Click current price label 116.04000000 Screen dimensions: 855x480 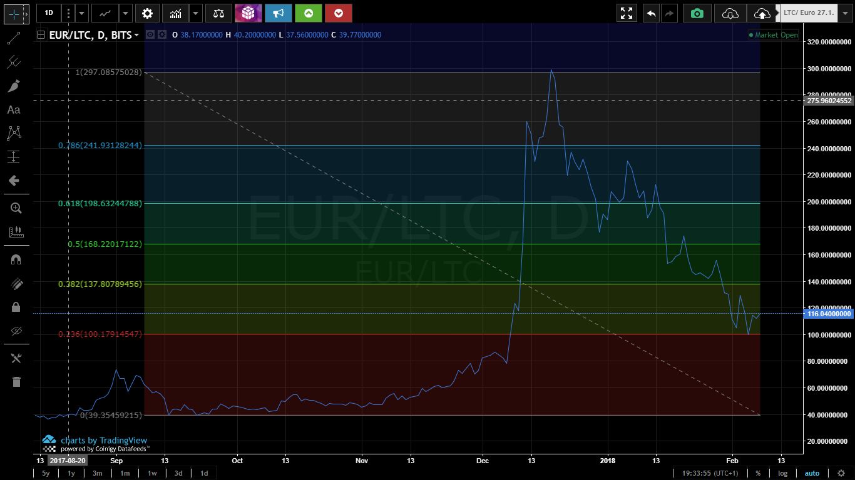(x=829, y=314)
